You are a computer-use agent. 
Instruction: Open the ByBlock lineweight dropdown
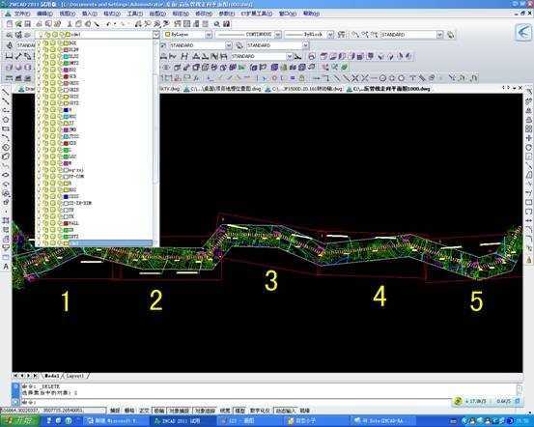[330, 35]
